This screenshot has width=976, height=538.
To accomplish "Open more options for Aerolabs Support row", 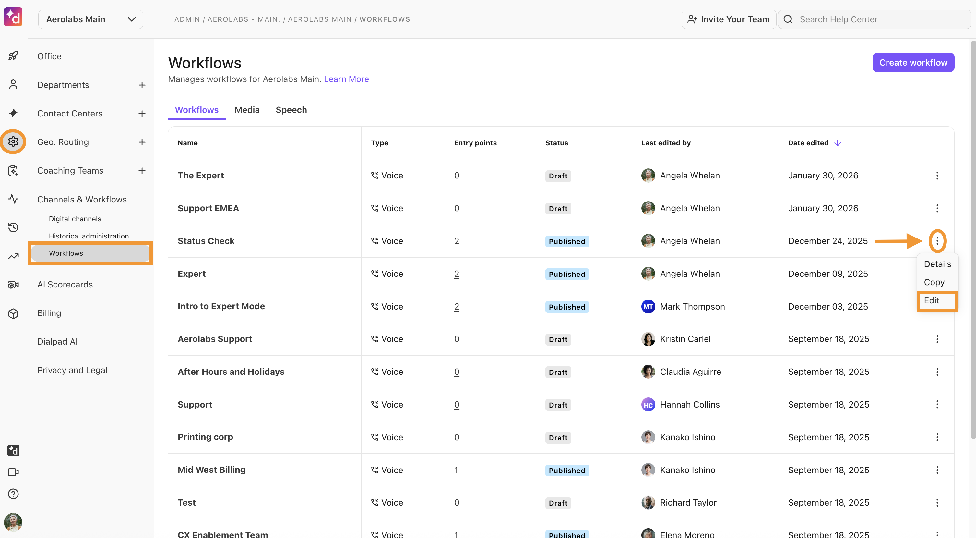I will (x=937, y=339).
